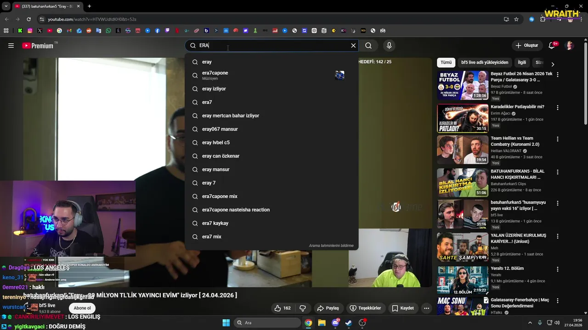
Task: Open File Explorer from the taskbar
Action: coord(322,323)
